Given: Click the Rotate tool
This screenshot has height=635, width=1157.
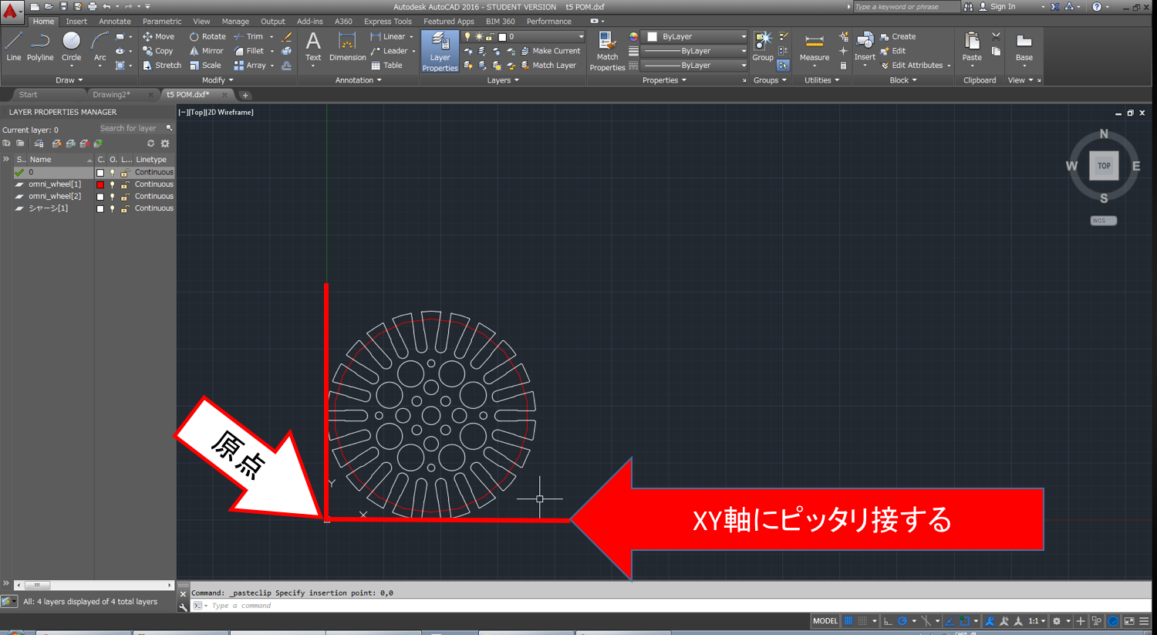Looking at the screenshot, I should [208, 36].
